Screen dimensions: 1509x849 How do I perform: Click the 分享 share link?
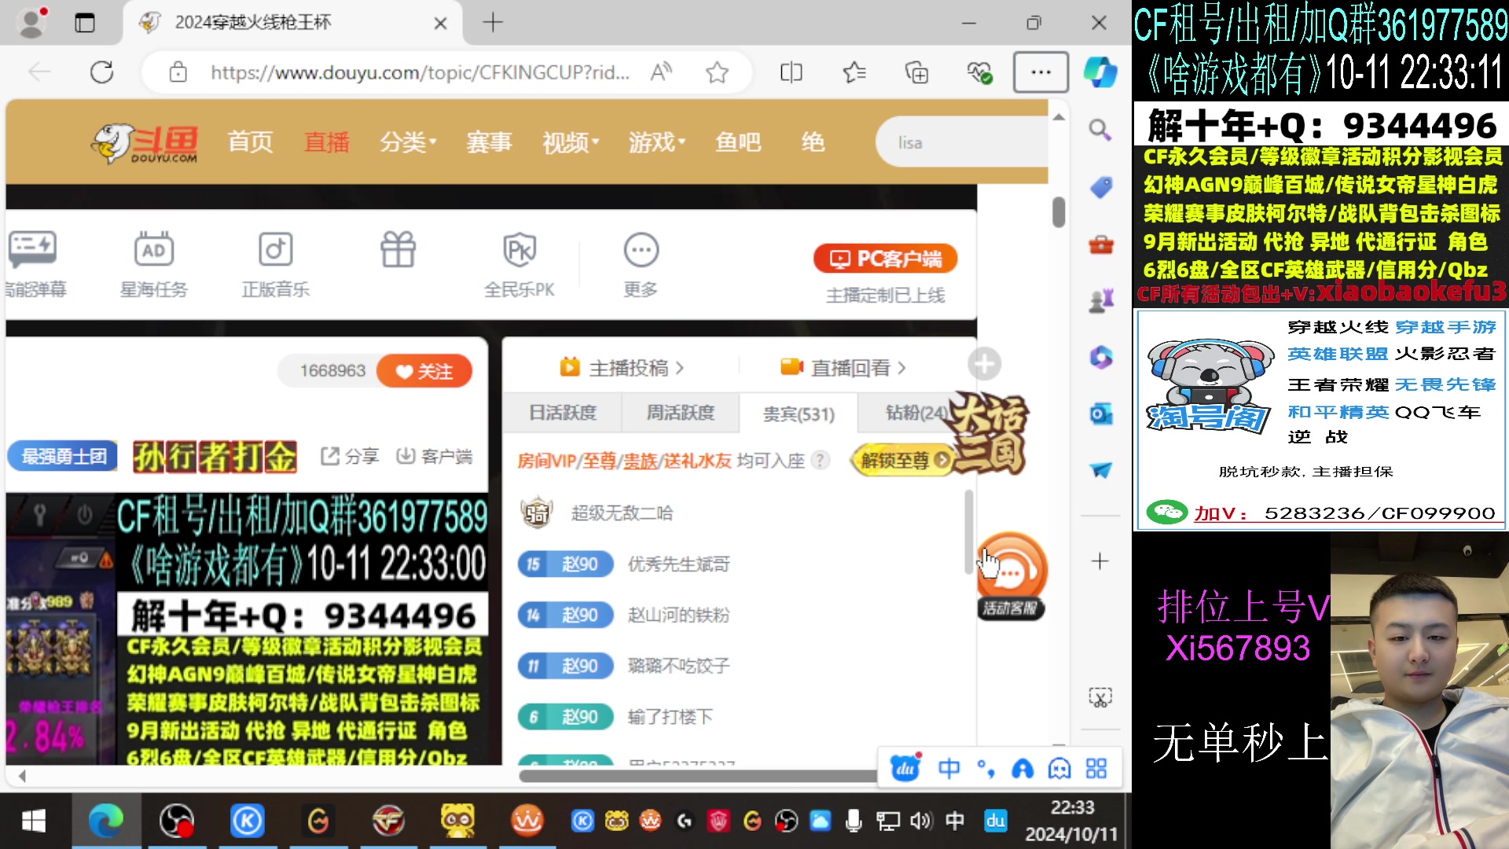[350, 456]
